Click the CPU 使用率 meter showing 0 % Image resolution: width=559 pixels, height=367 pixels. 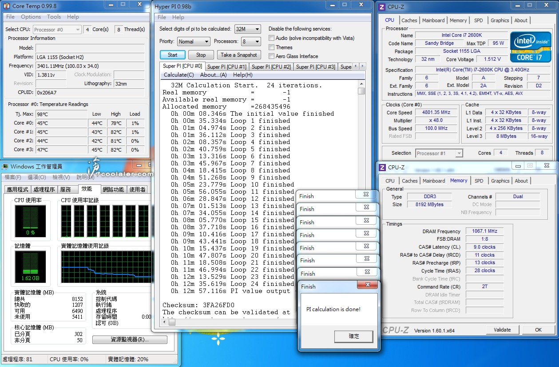pos(30,221)
